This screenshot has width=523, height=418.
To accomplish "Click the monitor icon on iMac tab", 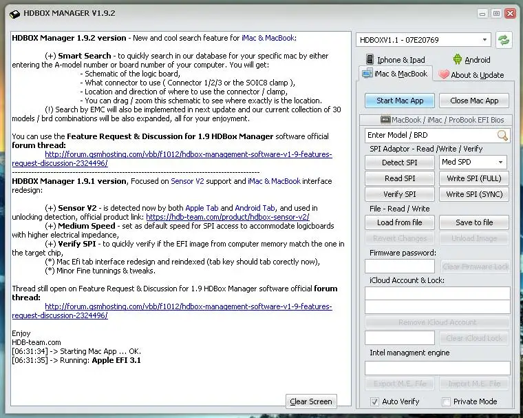I will point(367,73).
